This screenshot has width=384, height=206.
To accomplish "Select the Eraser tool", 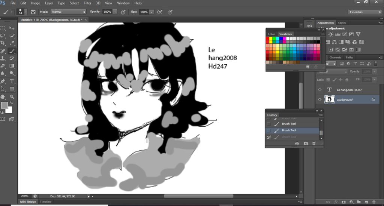I will [3, 66].
